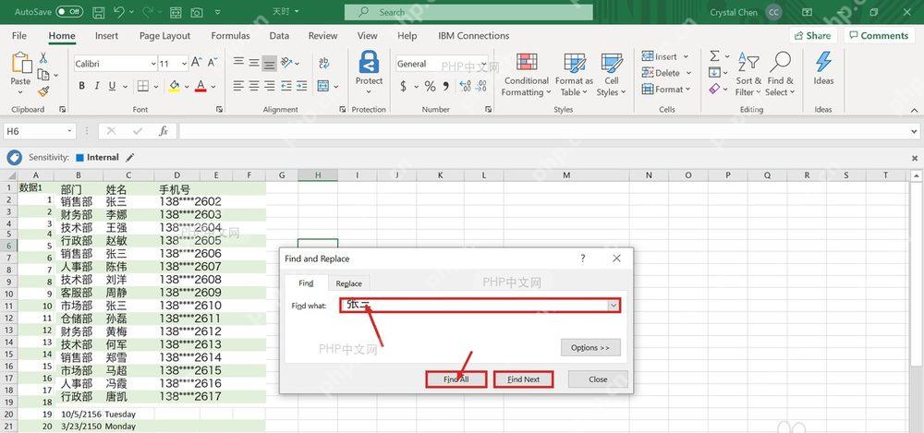Click the formula bar input
This screenshot has width=924, height=433.
click(548, 131)
